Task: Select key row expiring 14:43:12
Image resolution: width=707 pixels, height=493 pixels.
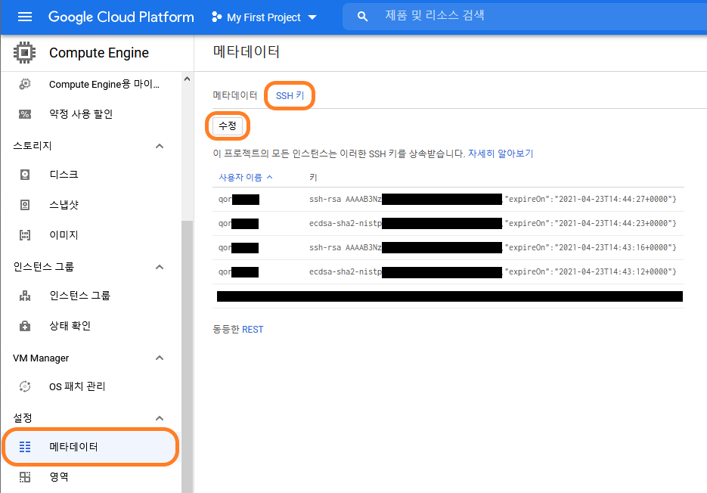Action: click(448, 272)
